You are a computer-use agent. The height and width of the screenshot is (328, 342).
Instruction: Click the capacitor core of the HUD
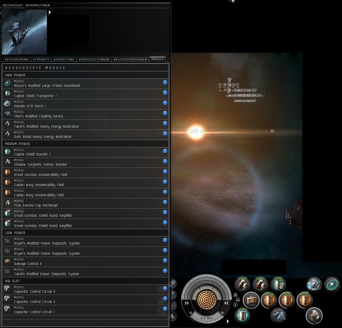(206, 299)
